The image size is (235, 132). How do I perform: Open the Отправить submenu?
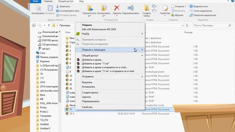(x=110, y=77)
